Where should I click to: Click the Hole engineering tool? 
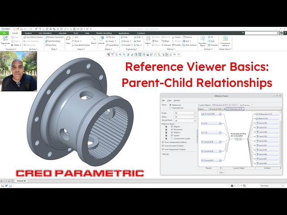coord(124,37)
